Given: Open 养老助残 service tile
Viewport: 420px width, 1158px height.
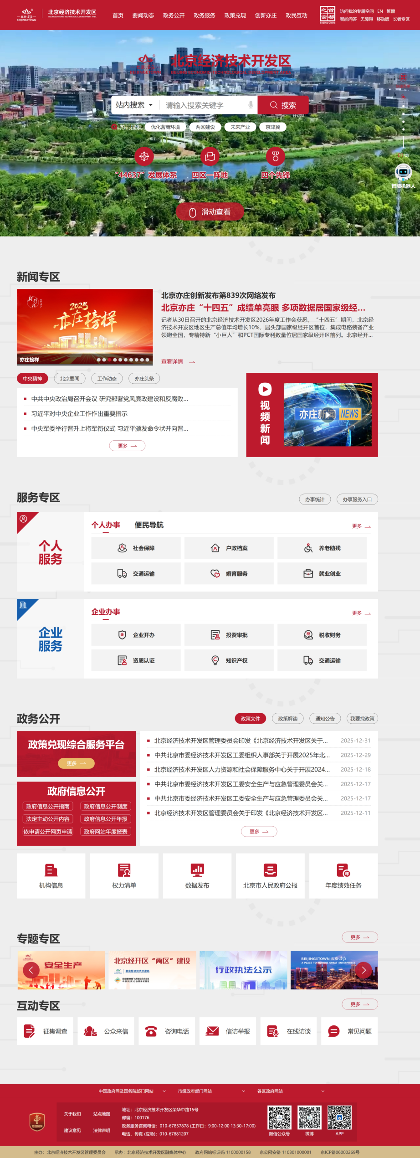Looking at the screenshot, I should click(322, 548).
